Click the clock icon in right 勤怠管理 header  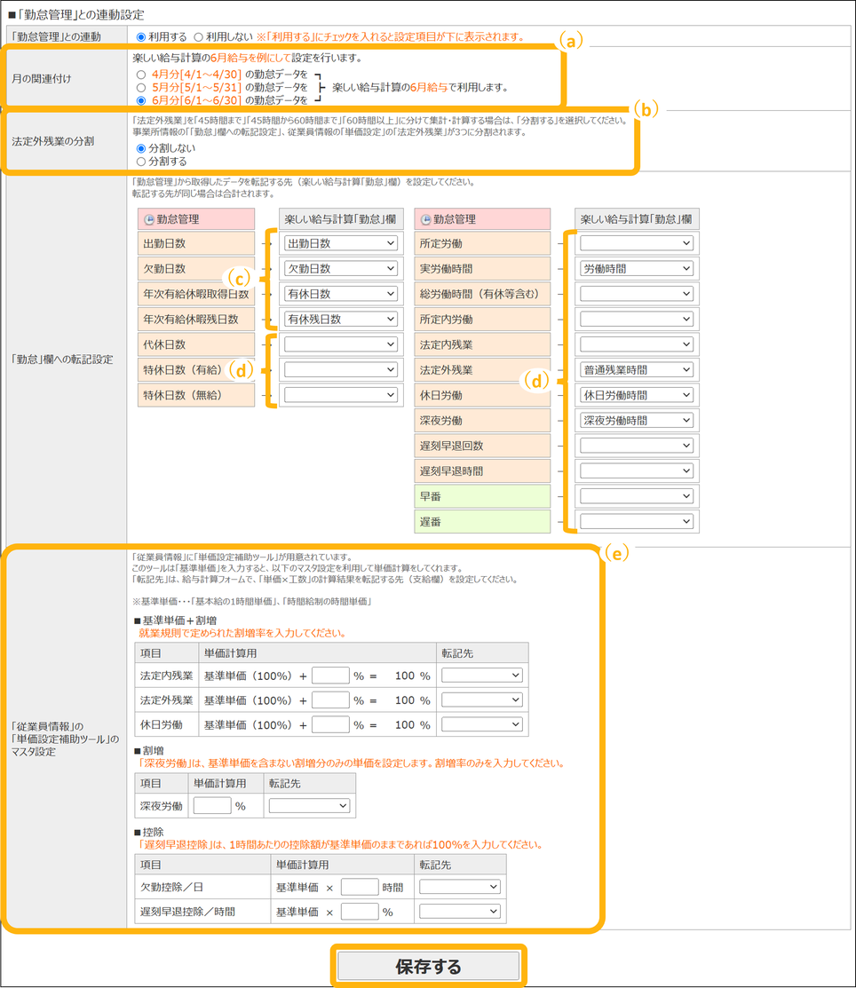(x=426, y=219)
